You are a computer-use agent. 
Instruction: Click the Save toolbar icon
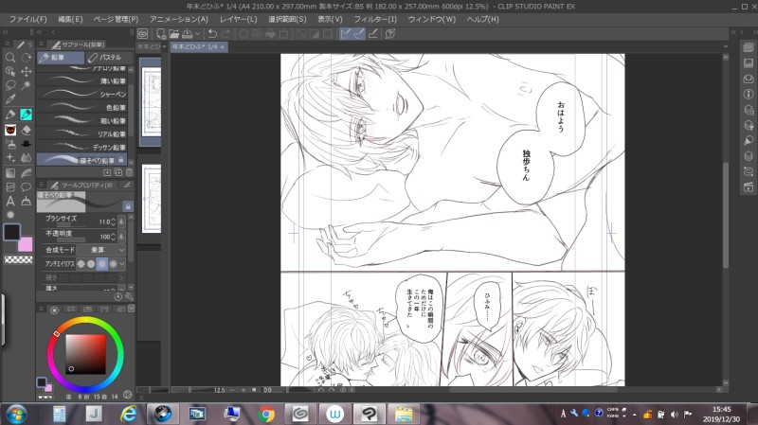pos(187,34)
